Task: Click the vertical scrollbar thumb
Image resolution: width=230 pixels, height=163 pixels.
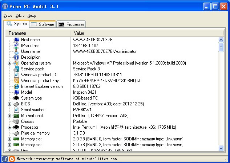Action: click(221, 47)
